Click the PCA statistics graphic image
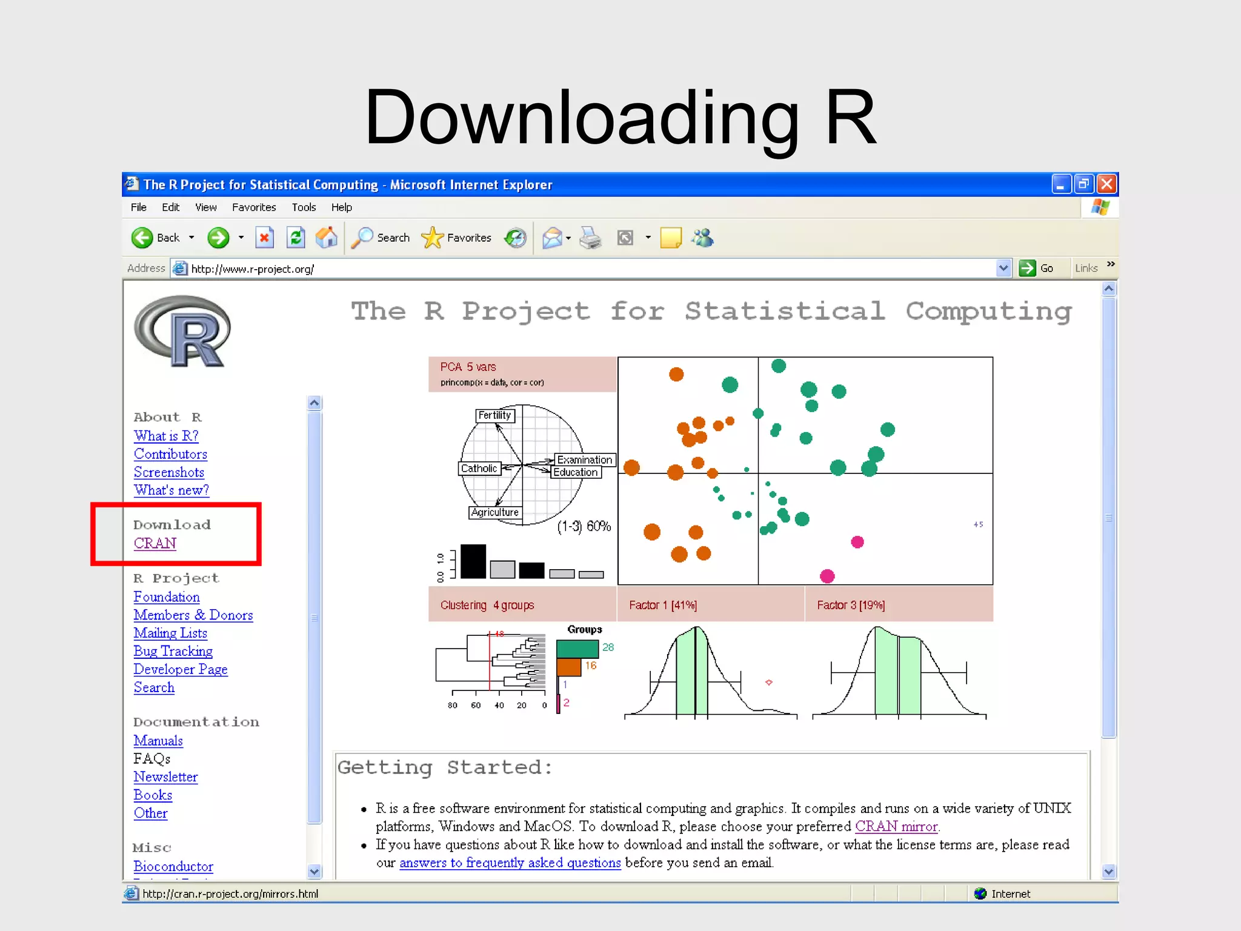Screen dimensions: 1241x931 [711, 538]
